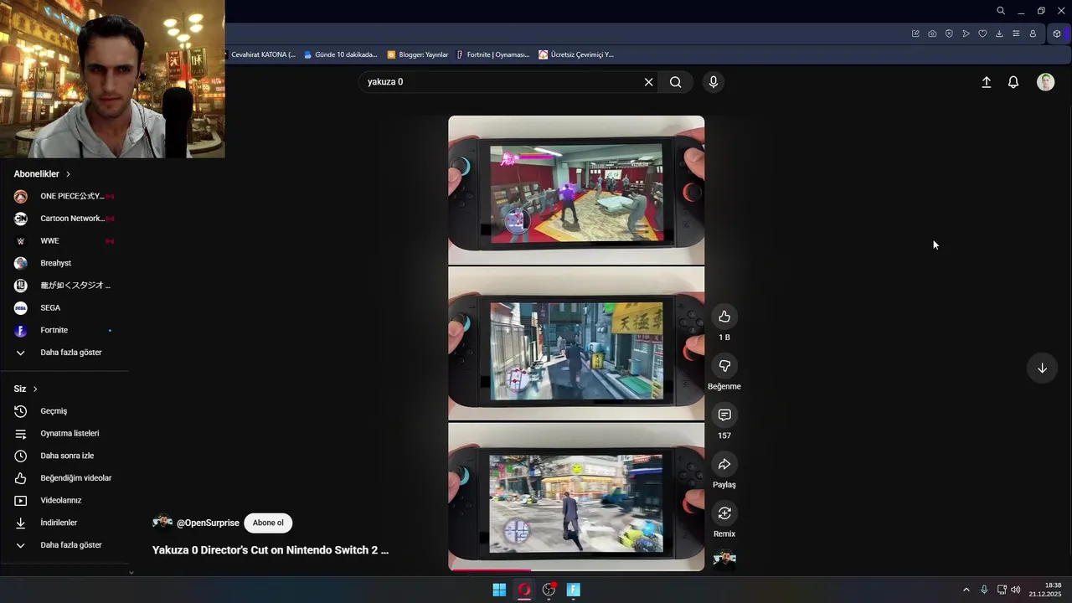Open the Windows Start button
This screenshot has height=603, width=1072.
(499, 590)
